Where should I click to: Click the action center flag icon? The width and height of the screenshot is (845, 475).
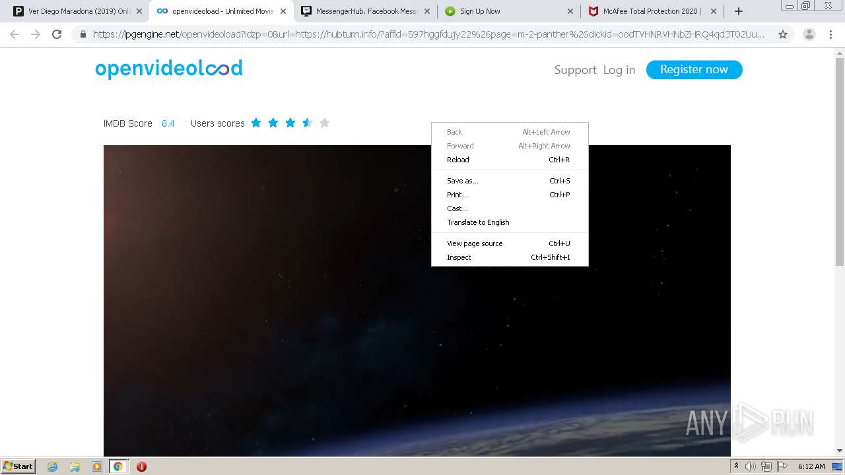click(x=782, y=466)
